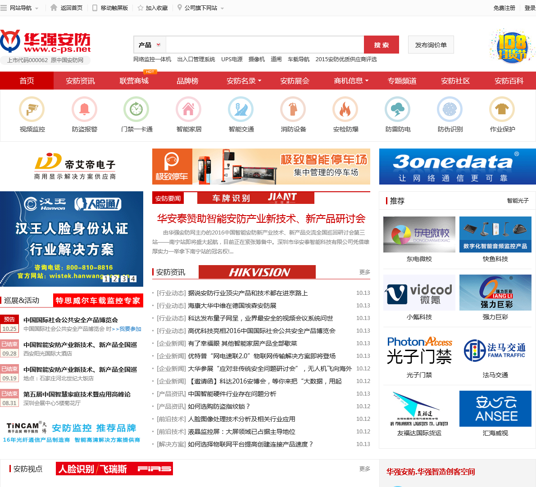Click the HIKVISION red banner

(257, 272)
